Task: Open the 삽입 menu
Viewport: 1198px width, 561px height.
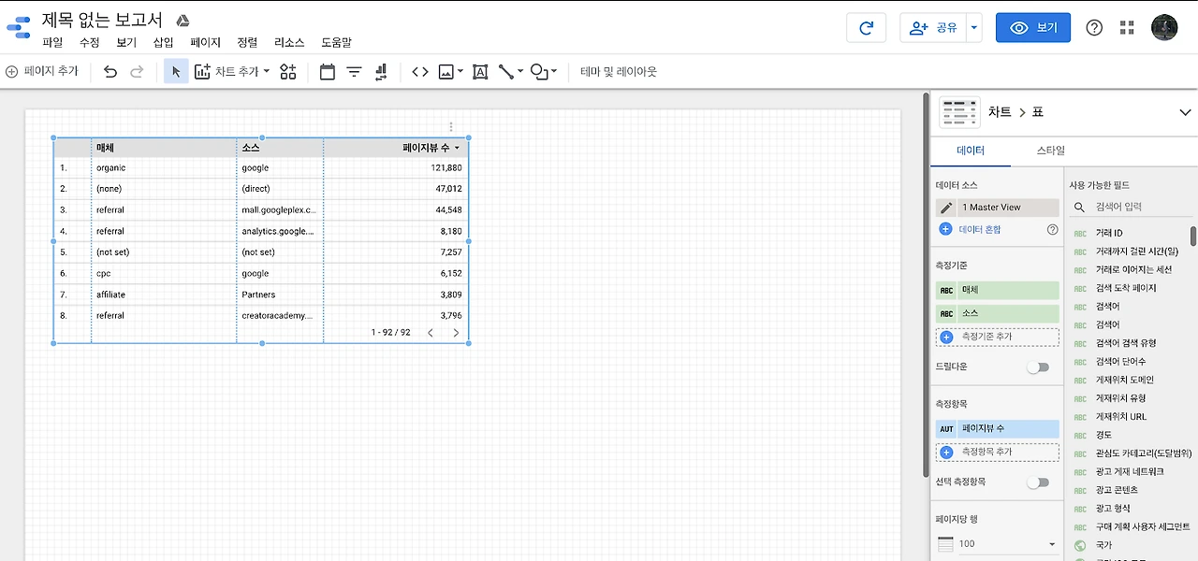Action: coord(164,42)
